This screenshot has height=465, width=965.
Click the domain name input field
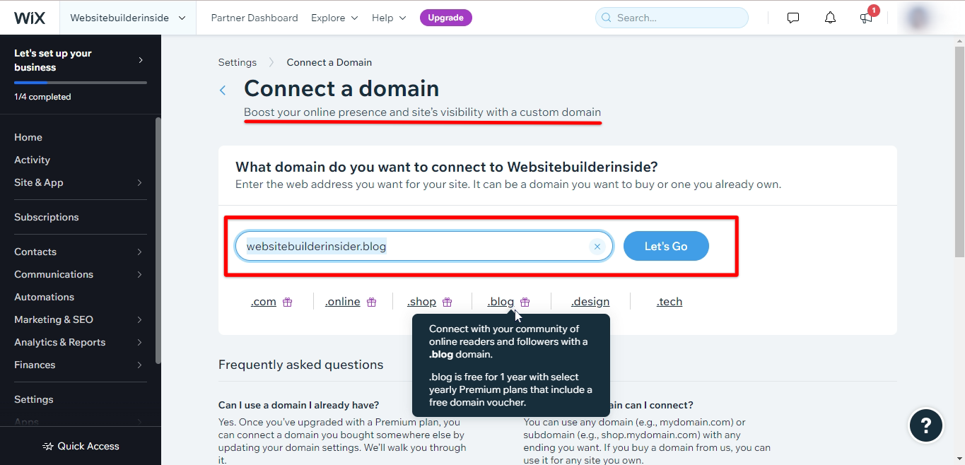click(x=410, y=246)
